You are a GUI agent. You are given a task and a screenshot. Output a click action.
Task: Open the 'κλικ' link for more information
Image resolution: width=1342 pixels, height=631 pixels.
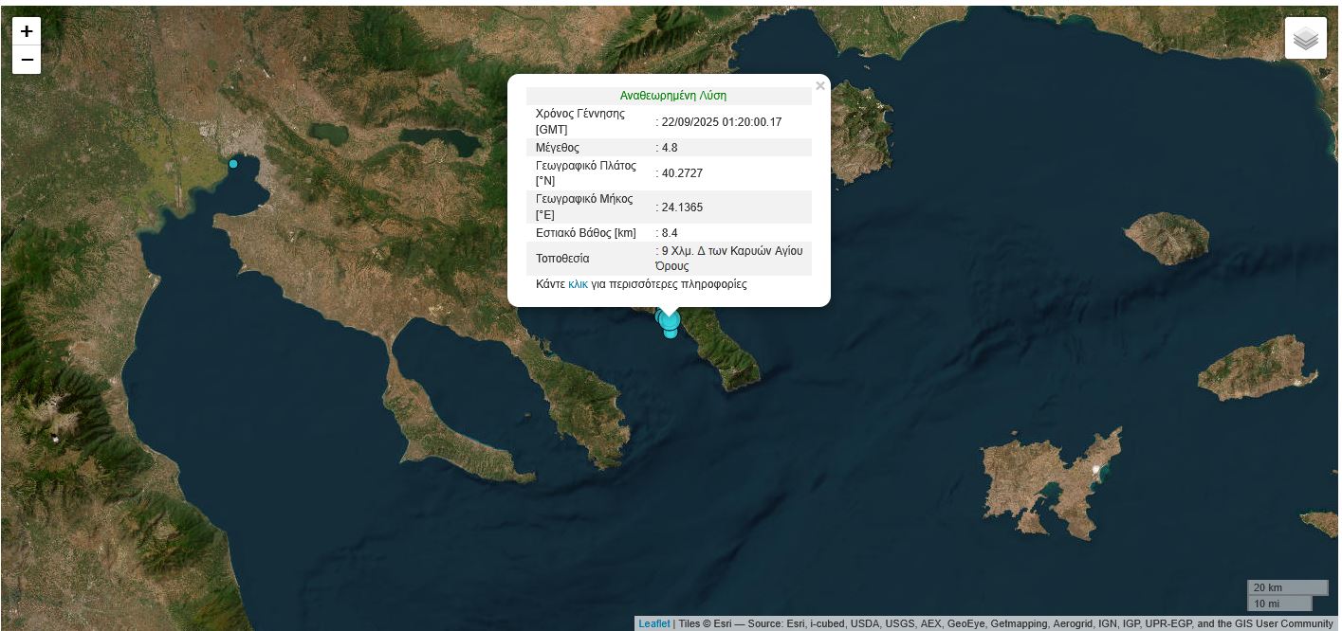pos(578,284)
